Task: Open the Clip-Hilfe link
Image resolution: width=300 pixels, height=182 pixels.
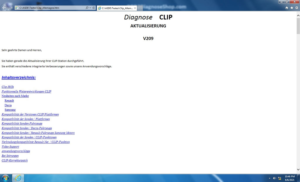Action: point(8,87)
